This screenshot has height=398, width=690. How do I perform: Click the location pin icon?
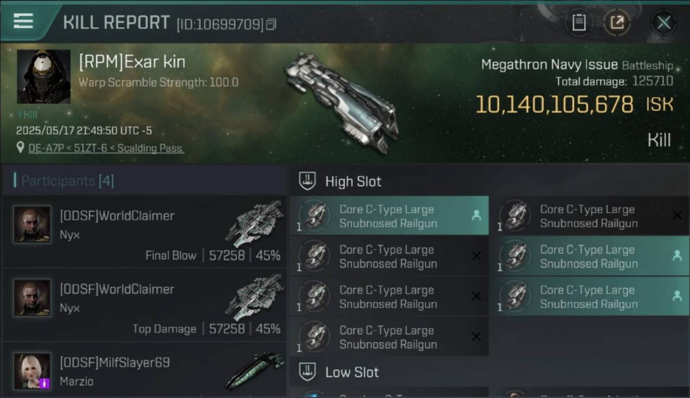point(20,148)
